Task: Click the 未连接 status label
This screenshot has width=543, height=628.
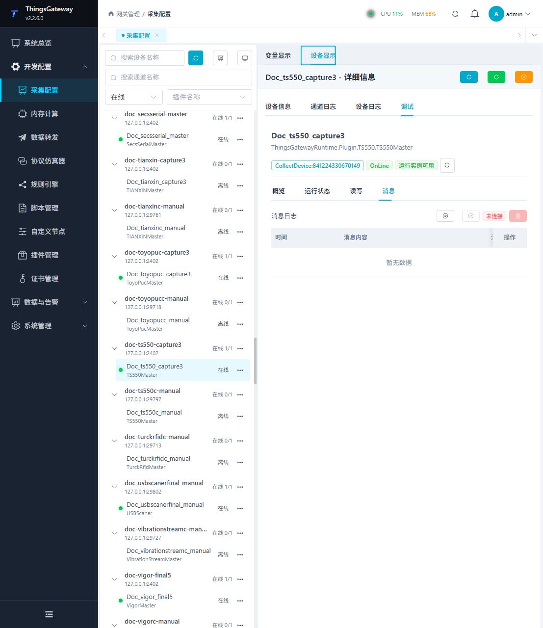Action: click(x=494, y=216)
